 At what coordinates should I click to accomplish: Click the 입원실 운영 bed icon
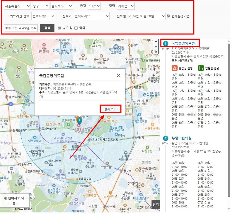coord(201,68)
